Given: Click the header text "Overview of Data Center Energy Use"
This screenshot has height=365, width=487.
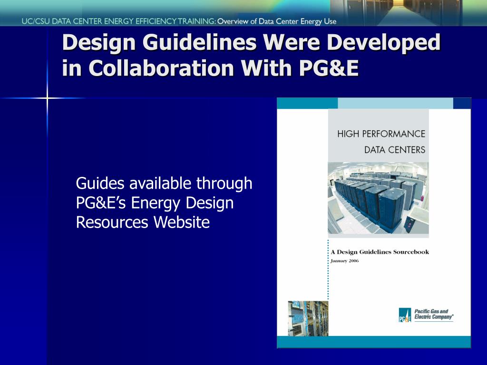Looking at the screenshot, I should coord(277,21).
